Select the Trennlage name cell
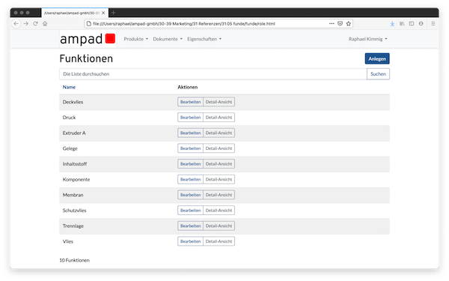 click(73, 226)
